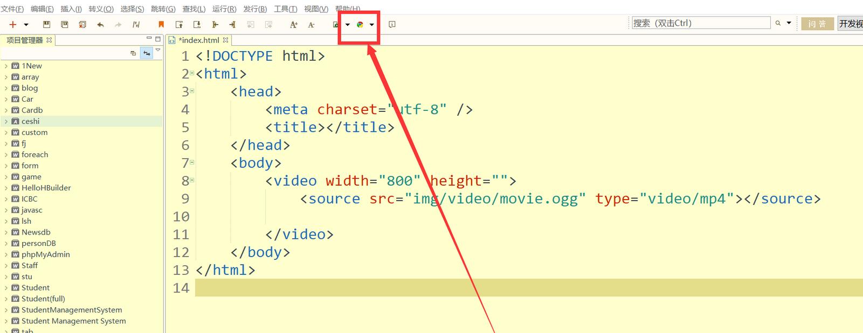Click the DOCTYPE text on line 1
The height and width of the screenshot is (333, 863).
point(242,56)
